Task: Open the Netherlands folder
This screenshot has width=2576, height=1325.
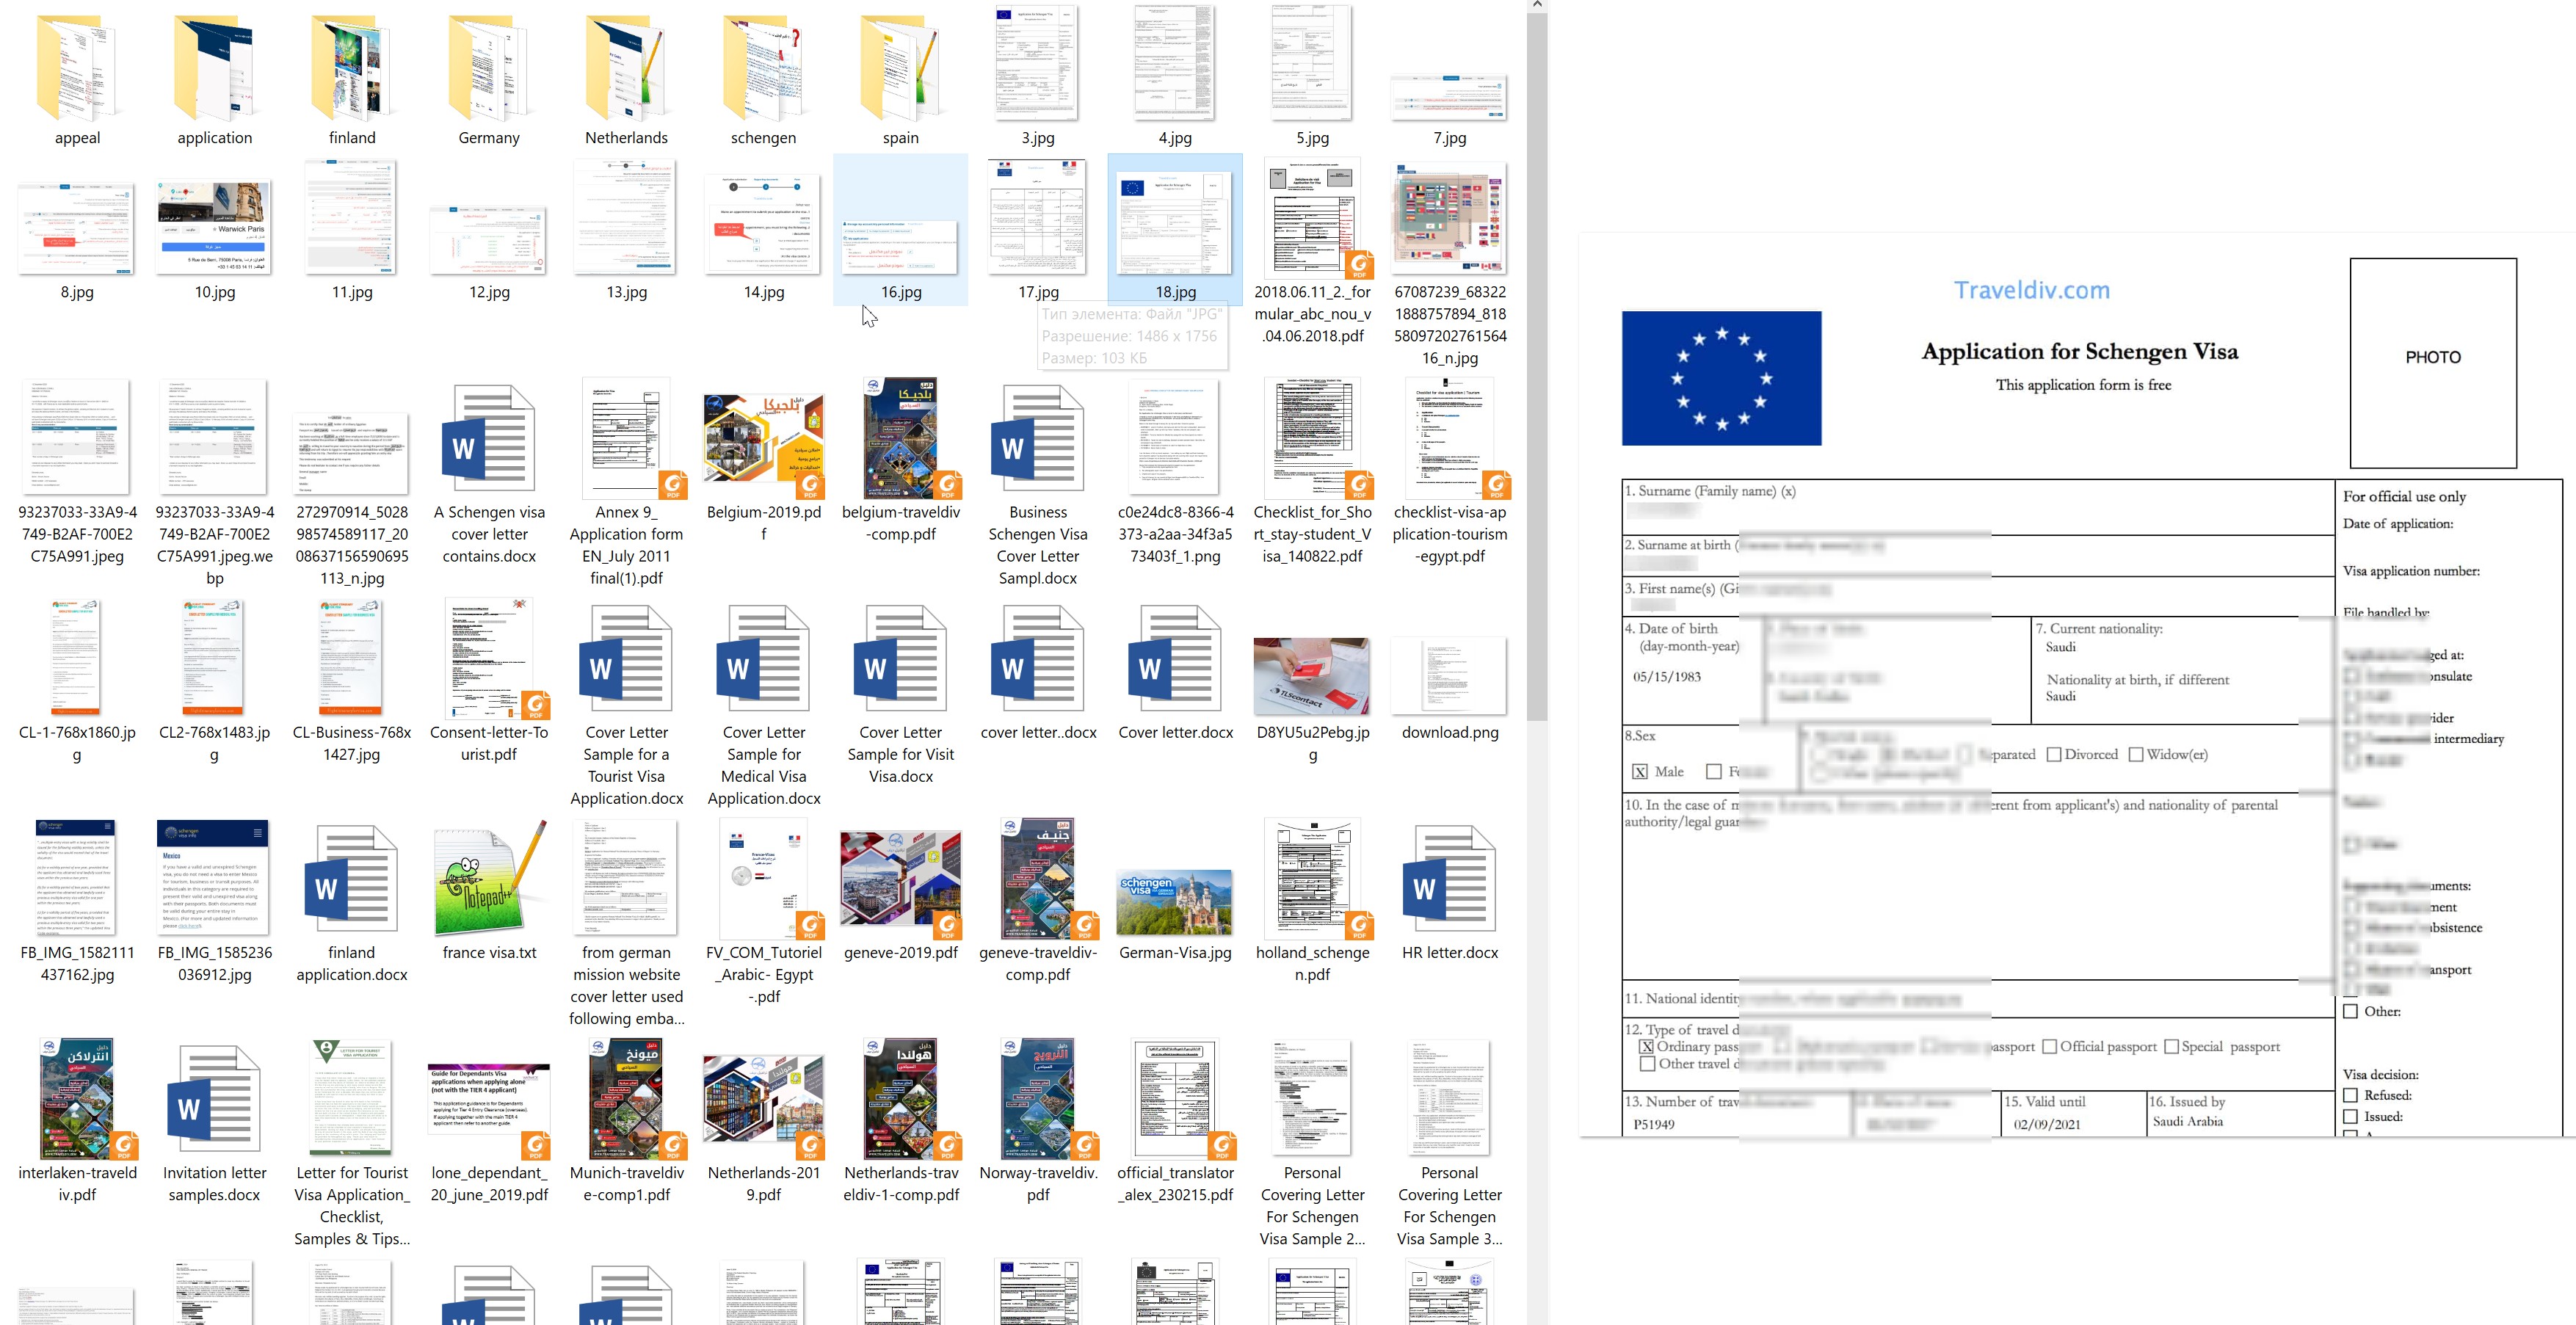Action: pos(626,70)
